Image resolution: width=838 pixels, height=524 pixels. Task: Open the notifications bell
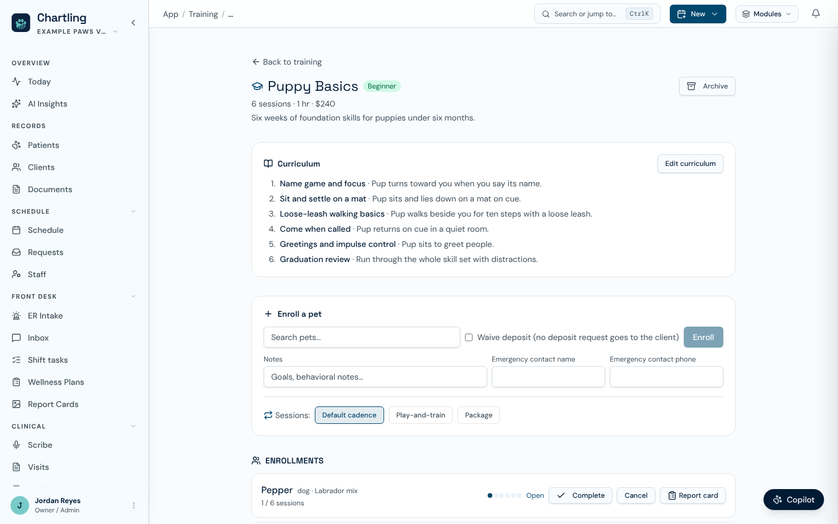[816, 14]
